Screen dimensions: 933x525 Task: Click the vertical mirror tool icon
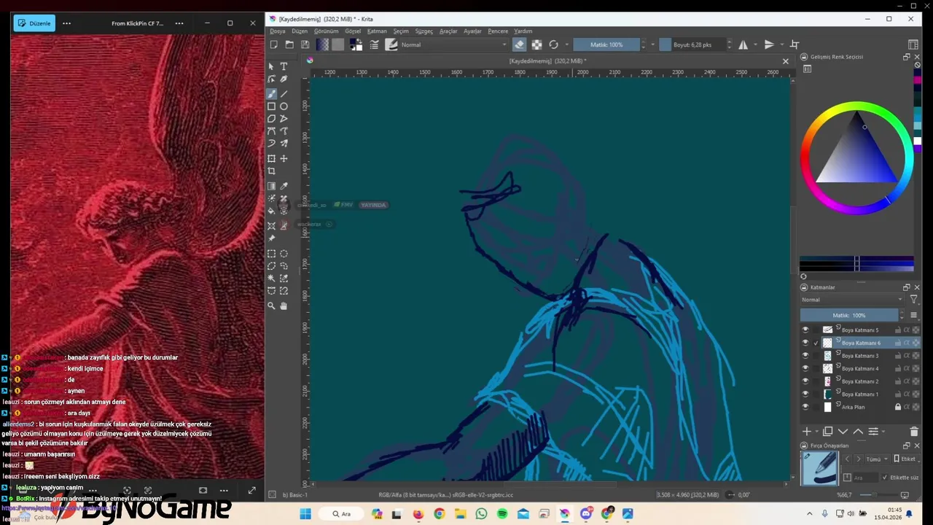coord(769,44)
